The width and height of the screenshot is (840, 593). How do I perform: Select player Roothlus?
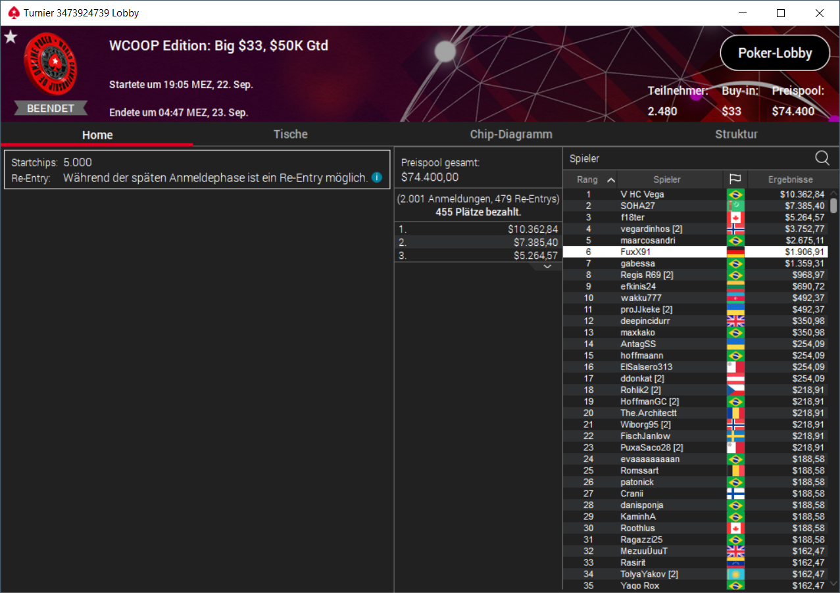coord(638,528)
